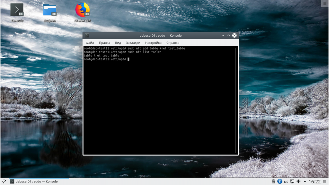Image resolution: width=329 pixels, height=185 pixels.
Task: Expand the hidden system tray icons arrow
Action: coord(305,181)
